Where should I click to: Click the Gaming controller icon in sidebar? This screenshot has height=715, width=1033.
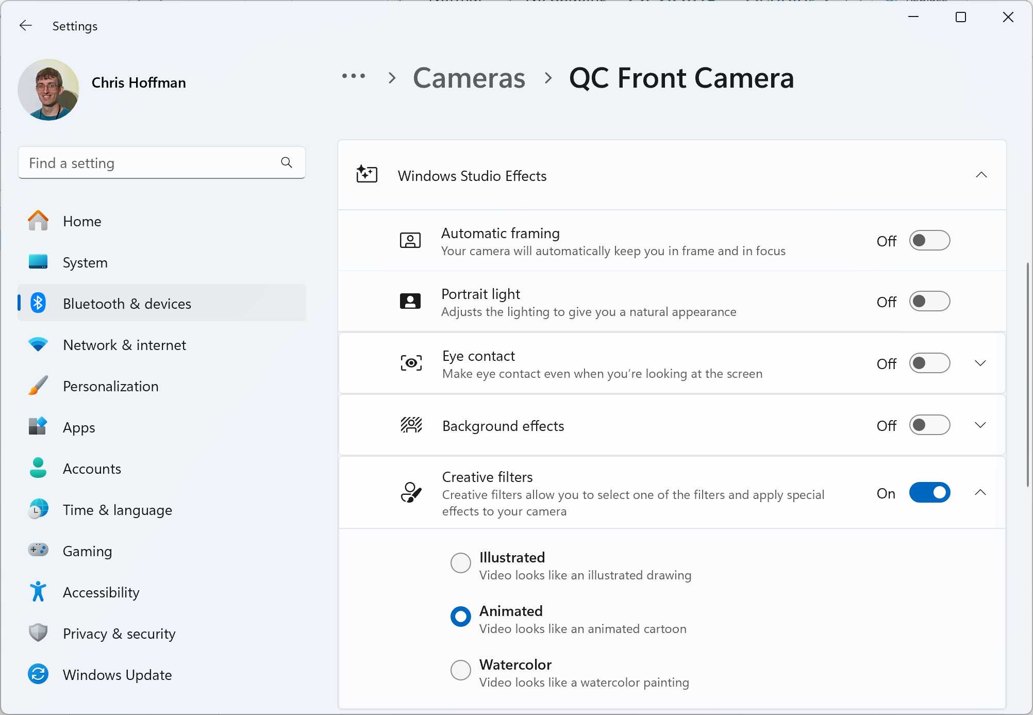38,551
